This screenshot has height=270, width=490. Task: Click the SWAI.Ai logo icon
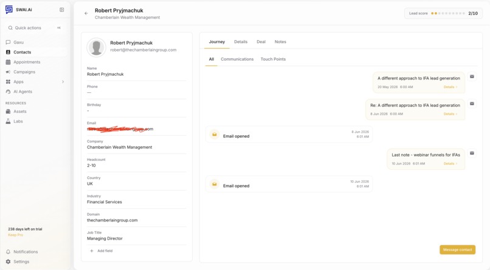coord(9,10)
